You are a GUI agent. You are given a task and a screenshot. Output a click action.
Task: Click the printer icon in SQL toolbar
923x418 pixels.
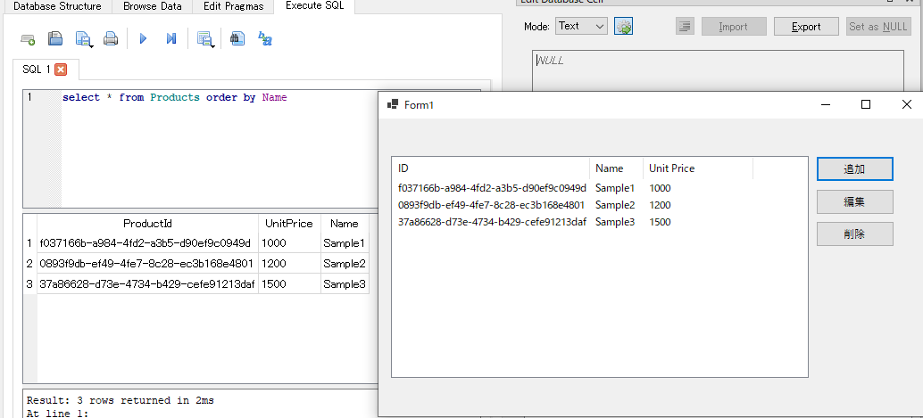111,39
